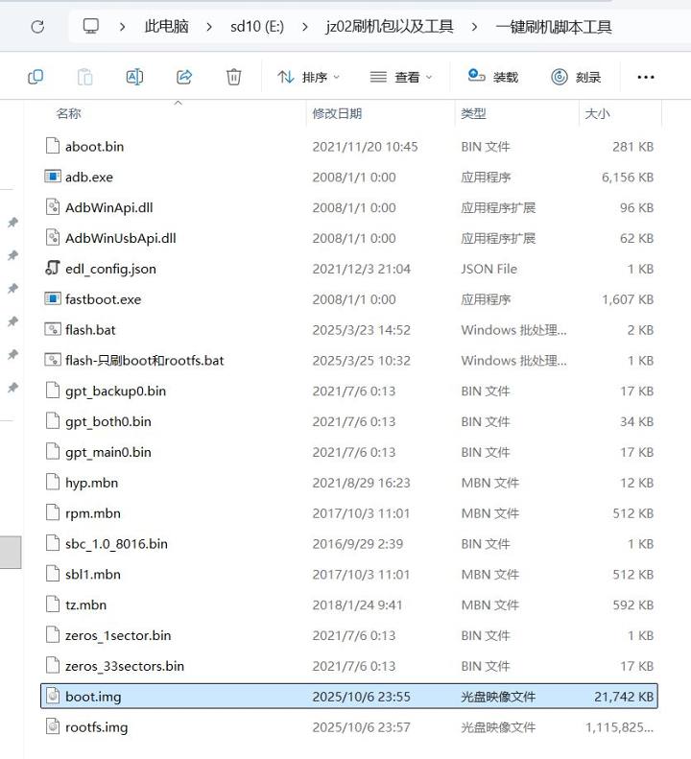Screen dimensions: 691x759
Task: Click the date 2021/11/20 10:45 of aboot.bin
Action: 365,147
